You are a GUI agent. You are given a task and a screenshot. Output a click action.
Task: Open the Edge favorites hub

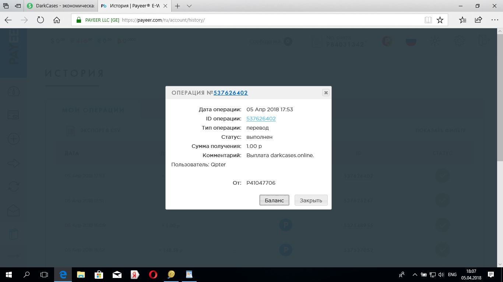(x=463, y=20)
